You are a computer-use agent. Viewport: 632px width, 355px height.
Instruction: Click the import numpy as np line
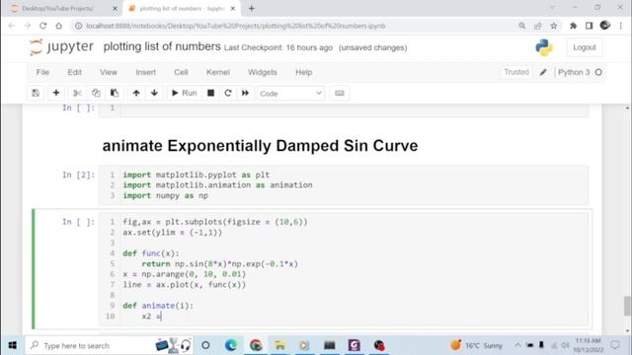[166, 195]
